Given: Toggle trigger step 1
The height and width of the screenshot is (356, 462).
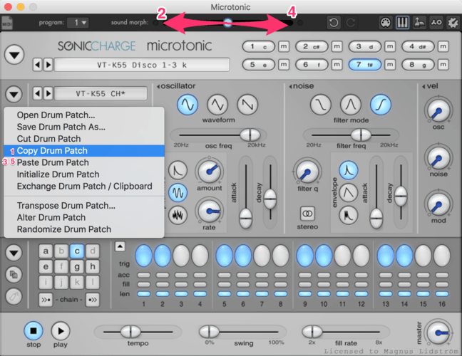Looking at the screenshot, I should (143, 256).
